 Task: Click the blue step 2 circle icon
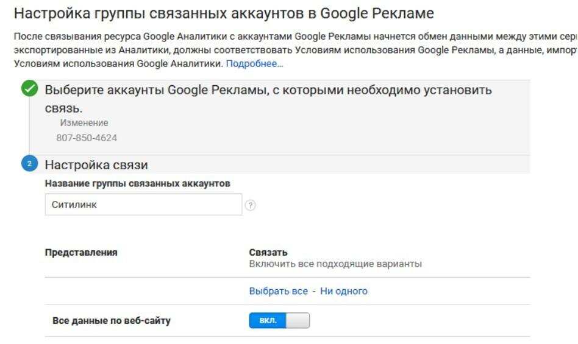[29, 164]
